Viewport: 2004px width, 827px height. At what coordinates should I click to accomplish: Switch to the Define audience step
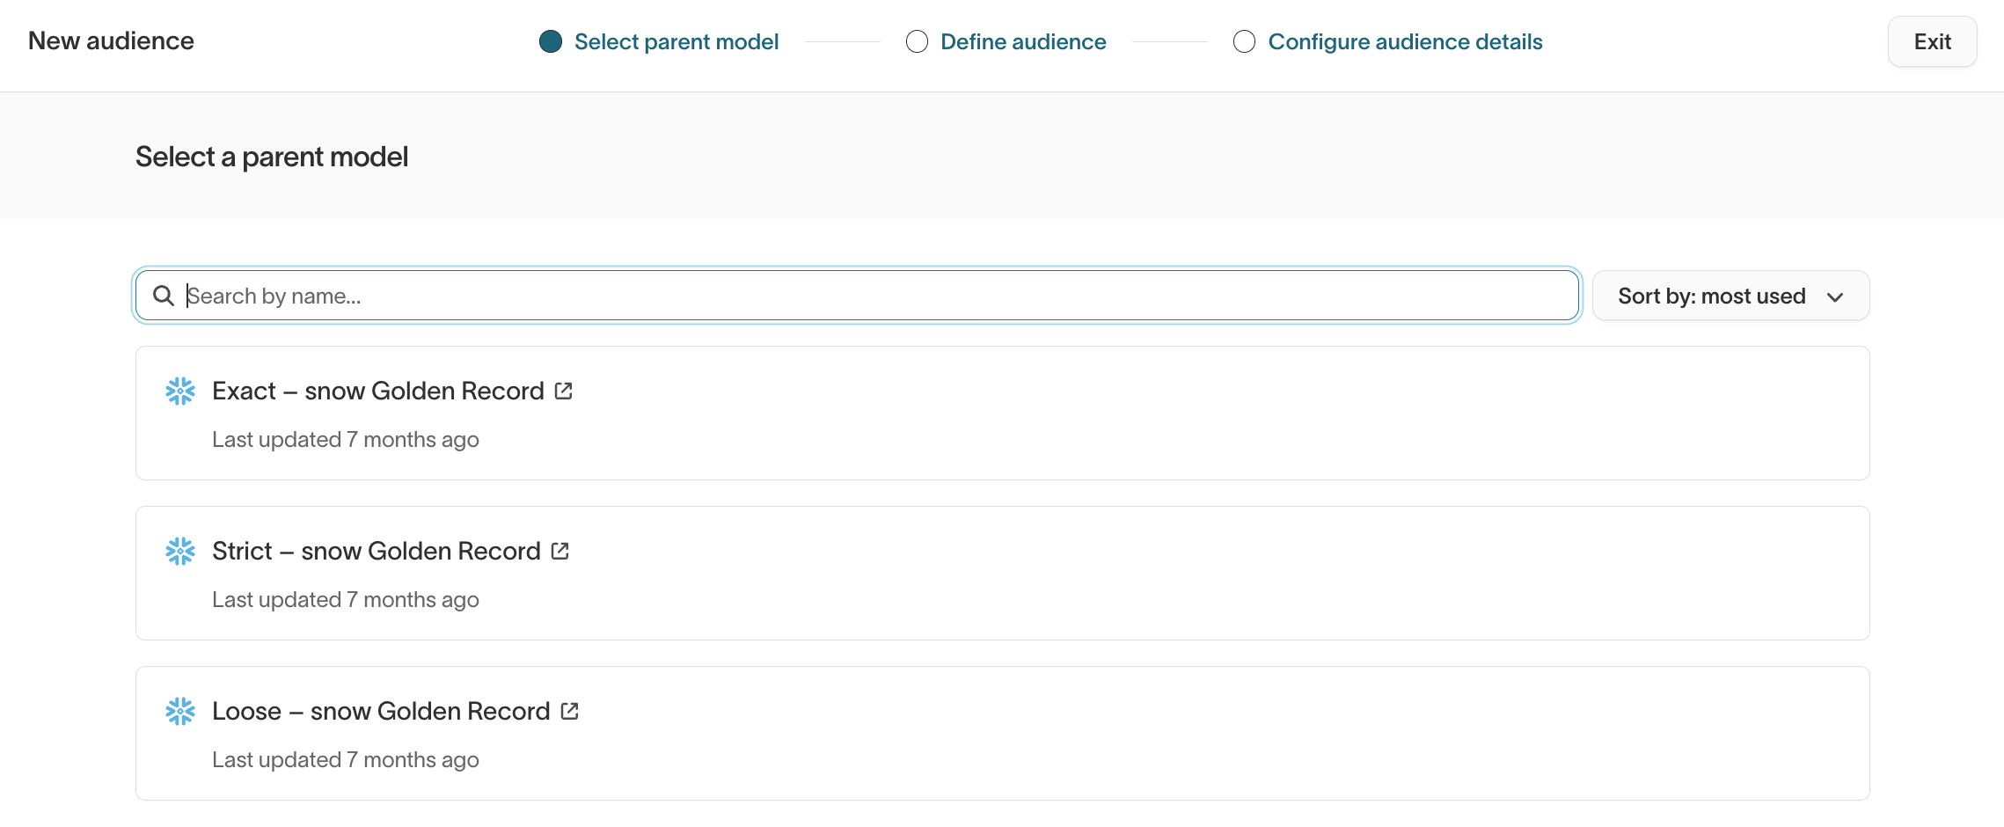(1023, 41)
